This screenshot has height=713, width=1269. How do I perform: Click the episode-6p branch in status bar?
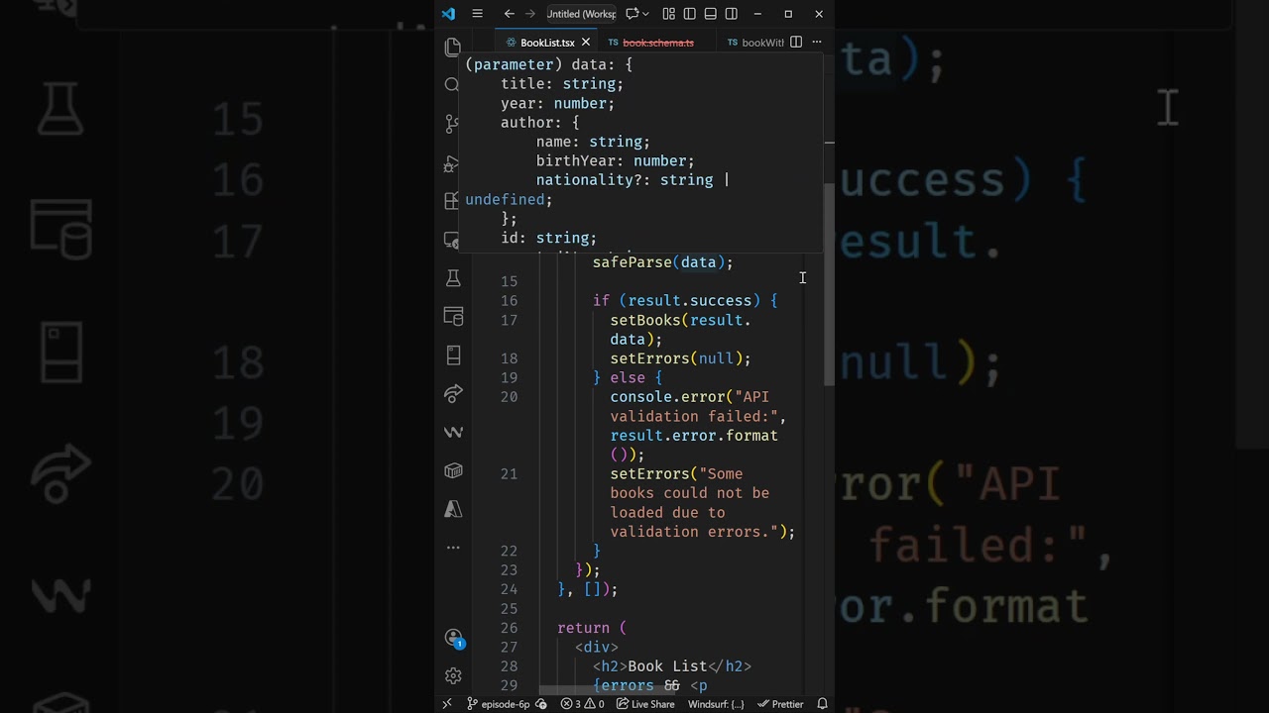pos(498,704)
